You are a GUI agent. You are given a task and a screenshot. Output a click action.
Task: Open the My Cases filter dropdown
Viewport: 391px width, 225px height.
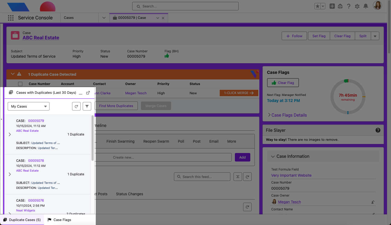[28, 106]
